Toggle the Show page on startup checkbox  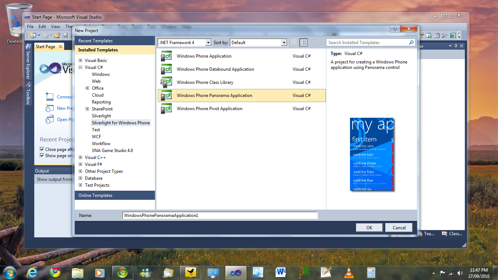(x=42, y=156)
